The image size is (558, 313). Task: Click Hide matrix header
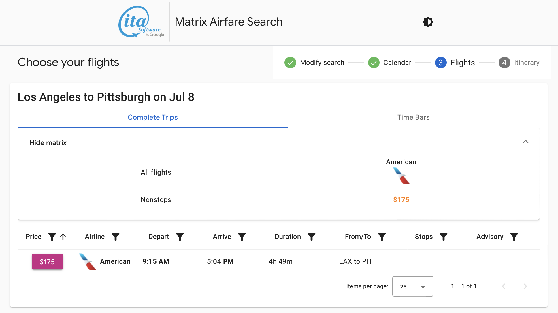[x=48, y=143]
